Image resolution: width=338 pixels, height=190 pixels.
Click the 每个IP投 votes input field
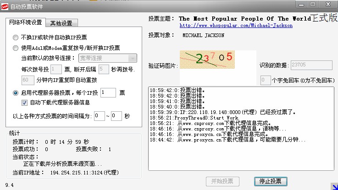coord(108,92)
